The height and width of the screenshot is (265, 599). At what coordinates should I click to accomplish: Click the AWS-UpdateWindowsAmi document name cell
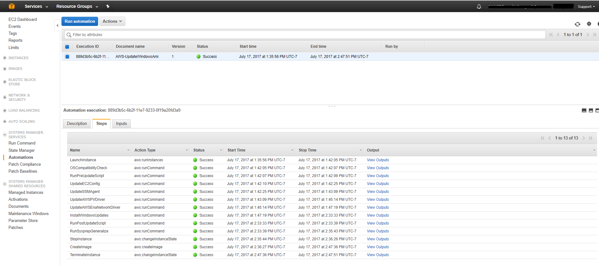pos(137,57)
